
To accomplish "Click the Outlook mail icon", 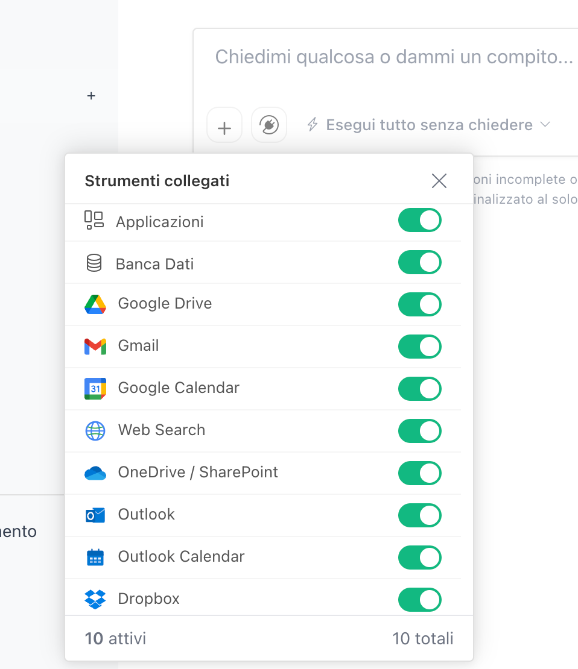I will pos(95,515).
